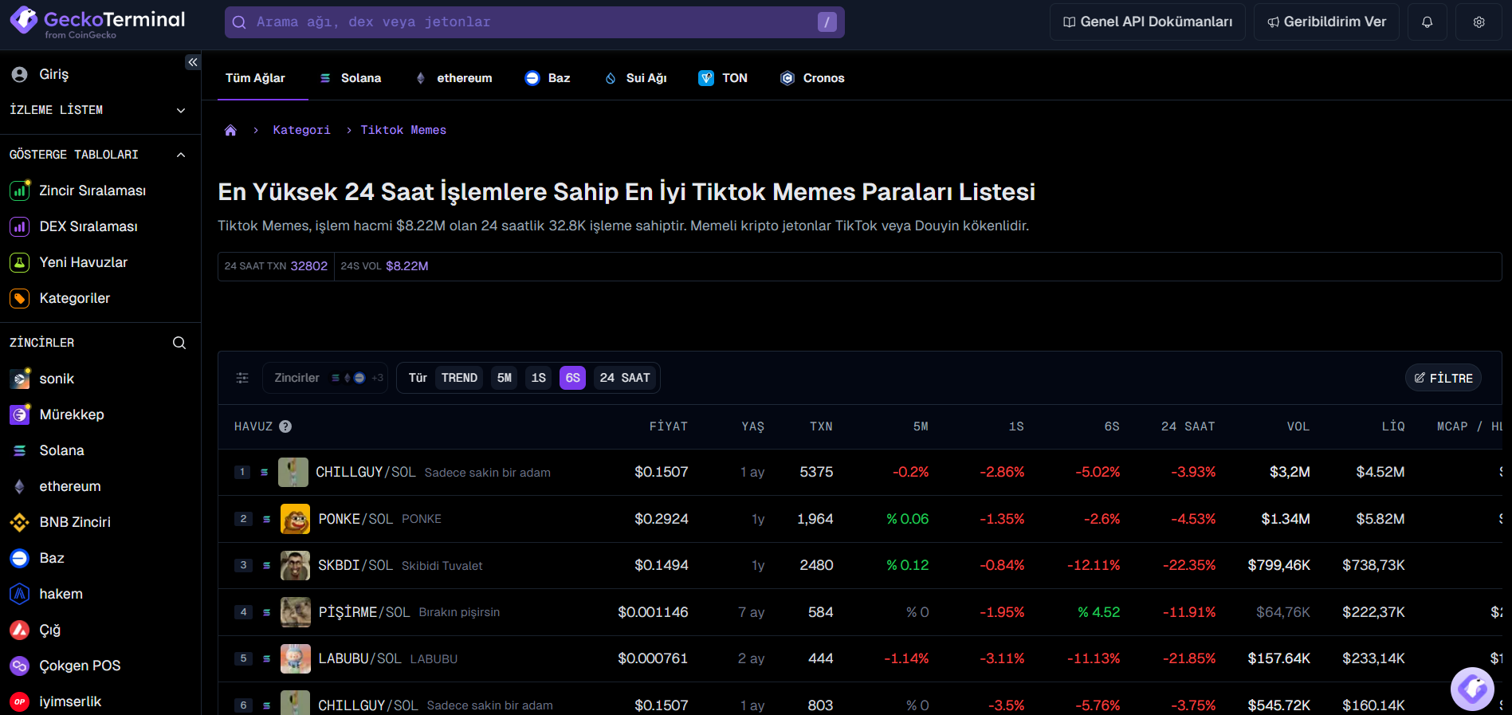Select TREND sort option
The height and width of the screenshot is (715, 1512).
(459, 378)
